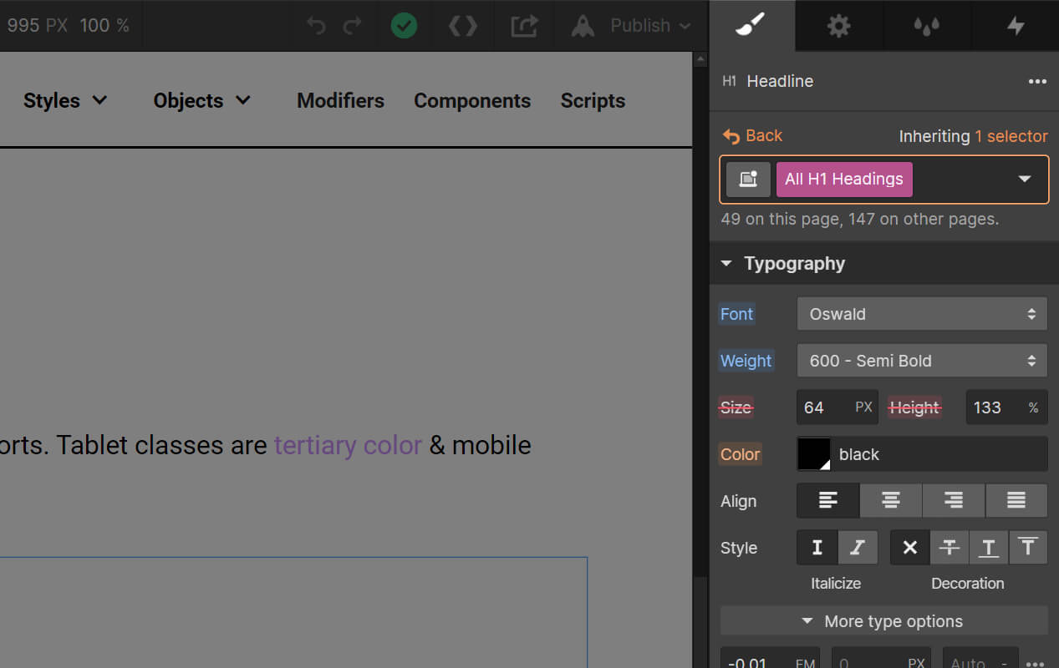Open the element Settings gear tab
This screenshot has height=668, width=1059.
pos(838,26)
